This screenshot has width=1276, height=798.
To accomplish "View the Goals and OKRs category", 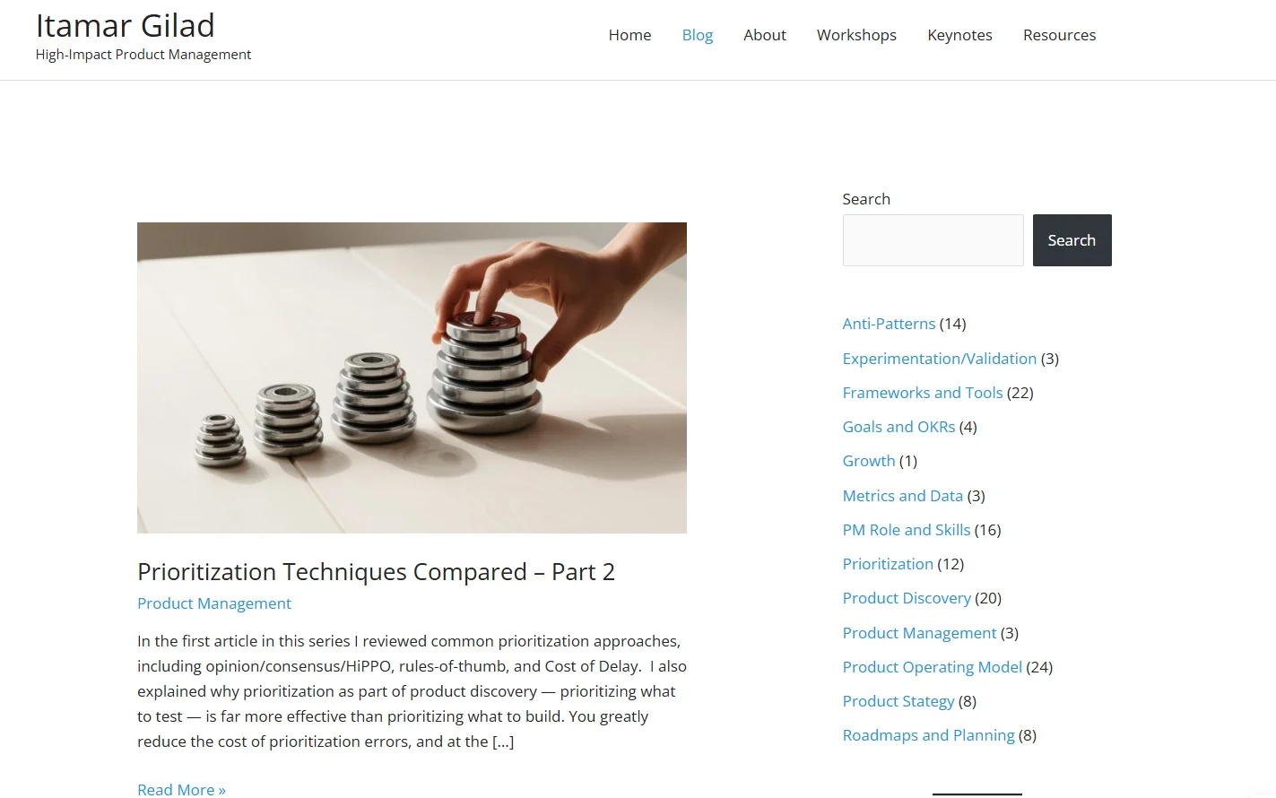I will point(898,427).
